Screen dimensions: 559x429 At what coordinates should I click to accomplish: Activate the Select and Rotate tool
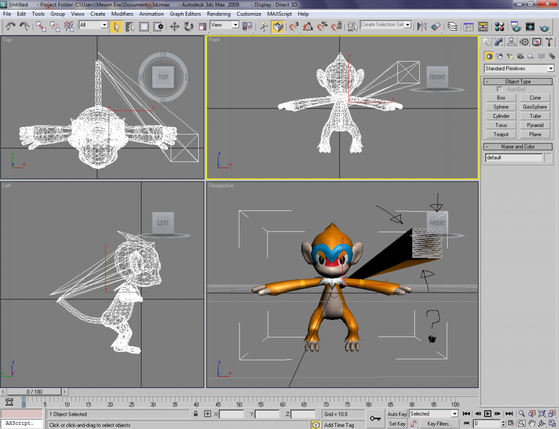(x=188, y=27)
